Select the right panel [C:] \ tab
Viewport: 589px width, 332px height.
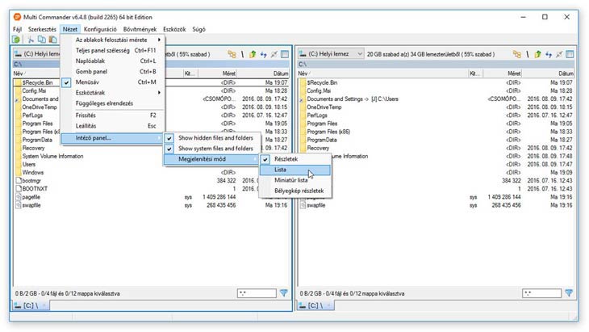click(315, 305)
